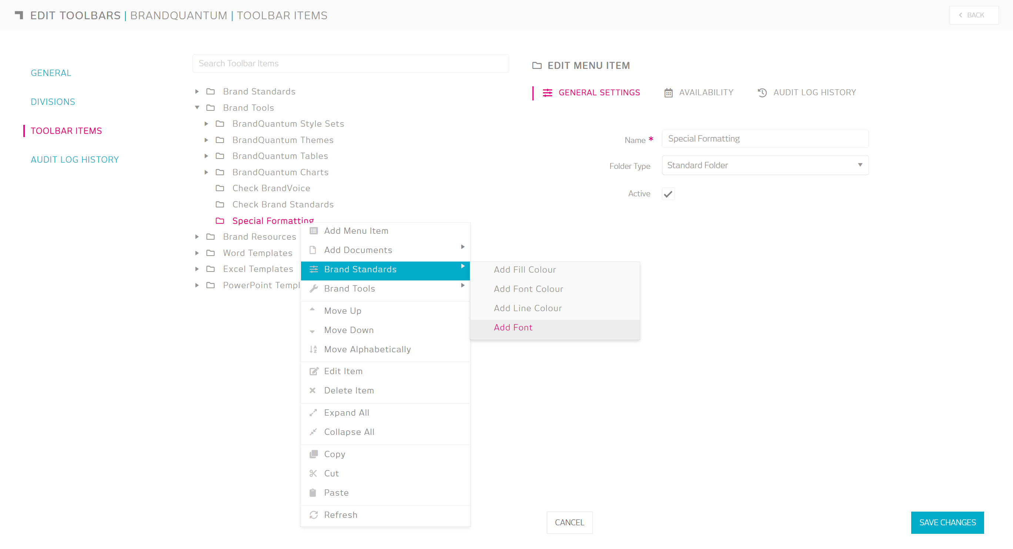This screenshot has height=549, width=1013.
Task: Click the Availability calendar icon
Action: point(669,93)
